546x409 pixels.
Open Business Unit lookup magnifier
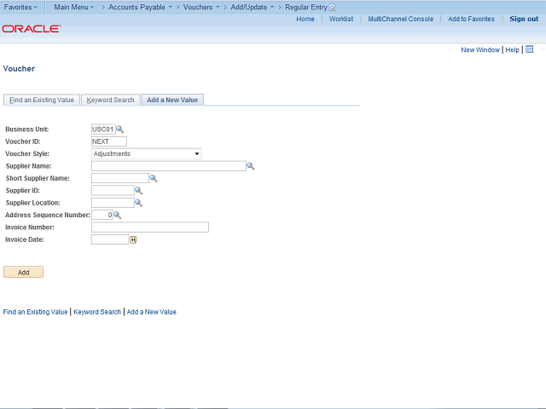point(119,130)
